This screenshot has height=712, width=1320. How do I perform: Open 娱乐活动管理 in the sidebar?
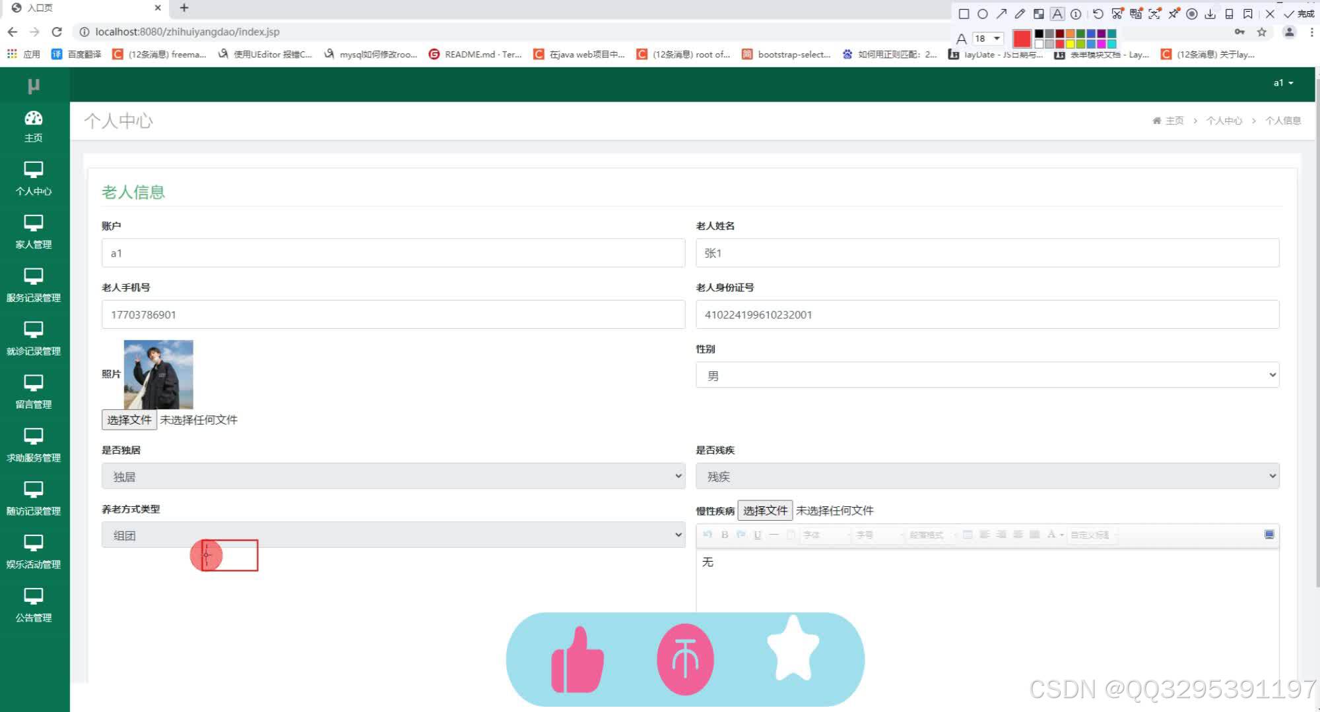34,552
